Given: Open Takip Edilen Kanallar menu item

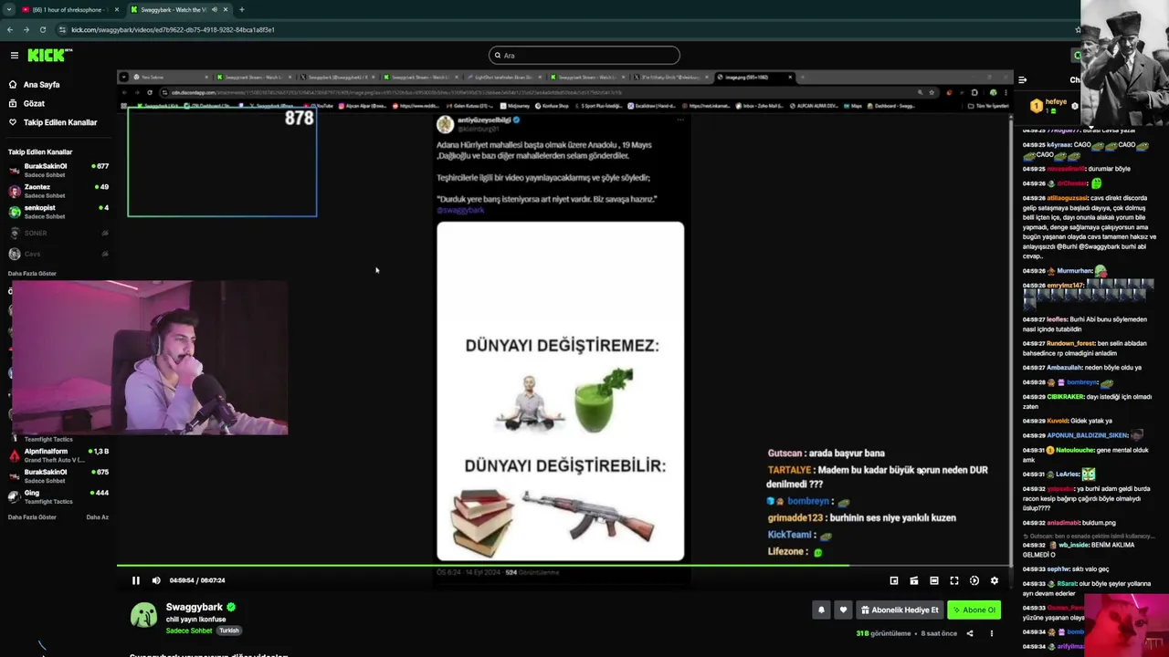Looking at the screenshot, I should (x=52, y=122).
